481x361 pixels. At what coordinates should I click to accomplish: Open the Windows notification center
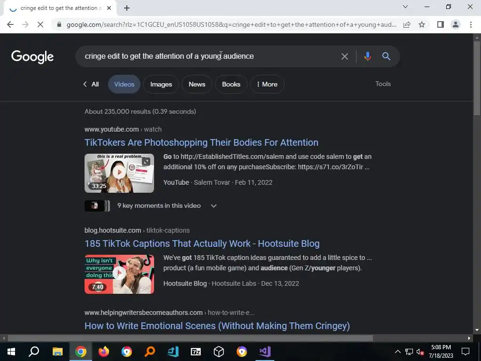[x=465, y=352]
